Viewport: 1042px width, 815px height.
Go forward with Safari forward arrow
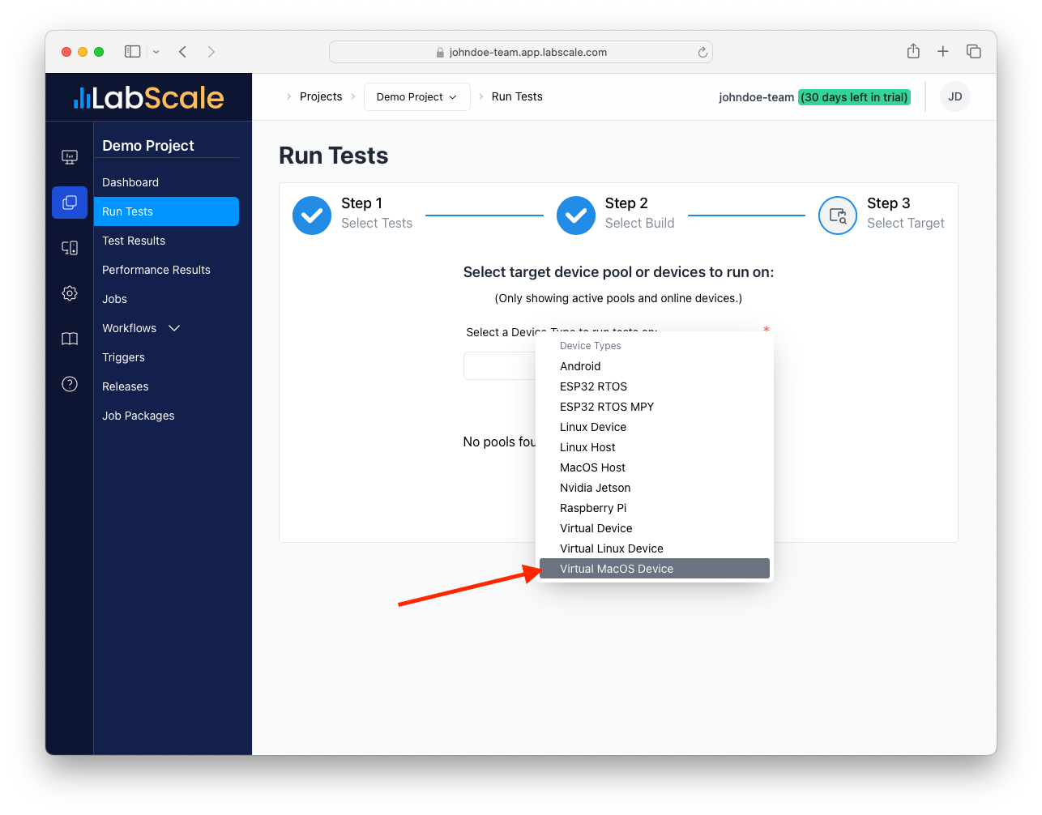(211, 52)
